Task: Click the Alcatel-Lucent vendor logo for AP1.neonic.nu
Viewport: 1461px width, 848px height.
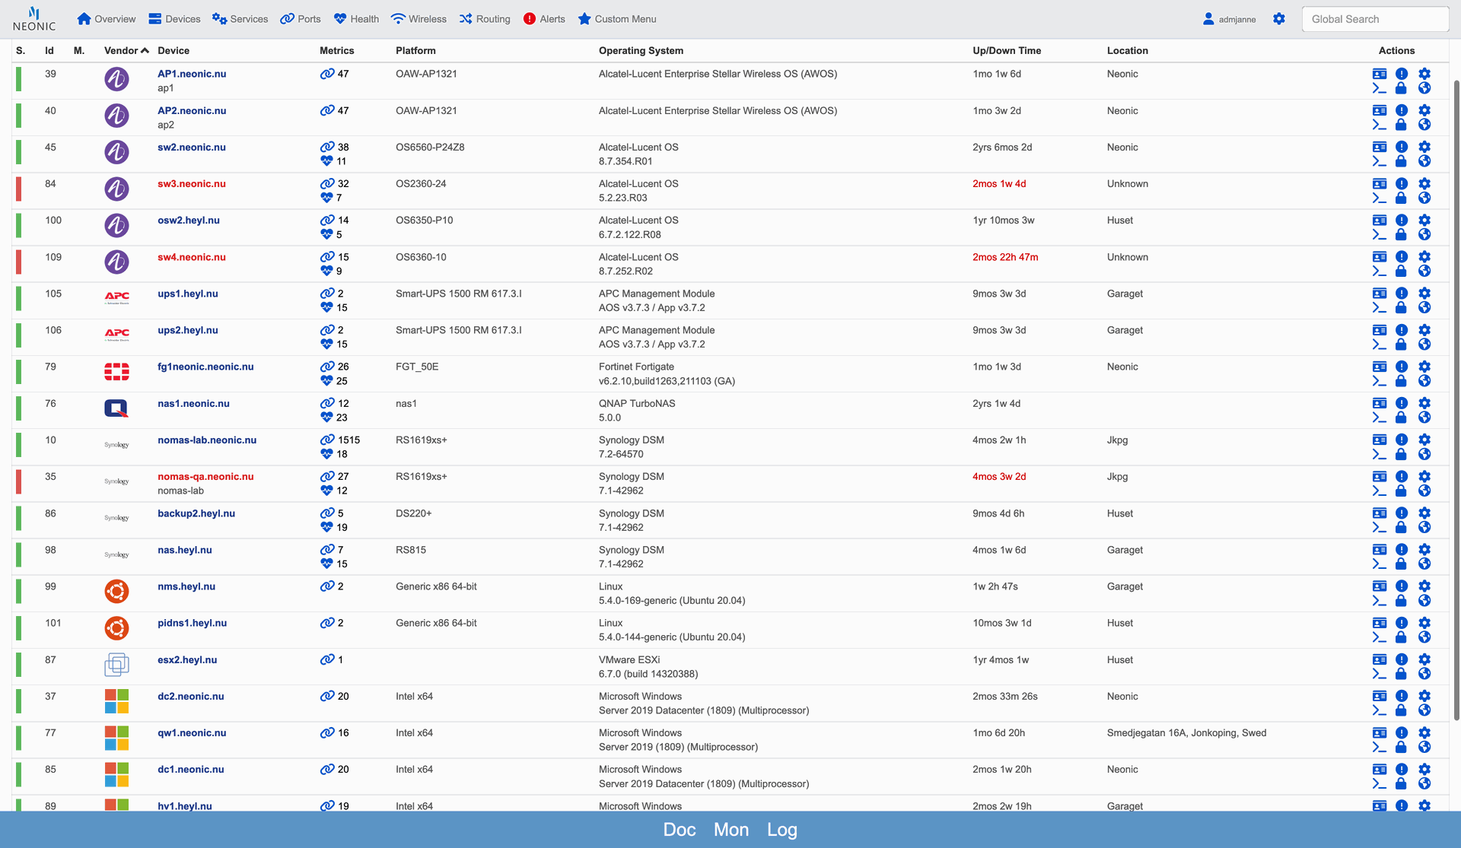Action: pyautogui.click(x=116, y=79)
